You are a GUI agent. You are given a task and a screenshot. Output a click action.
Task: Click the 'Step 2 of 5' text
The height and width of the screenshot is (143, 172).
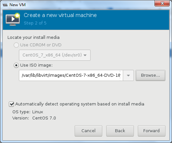coord(35,23)
